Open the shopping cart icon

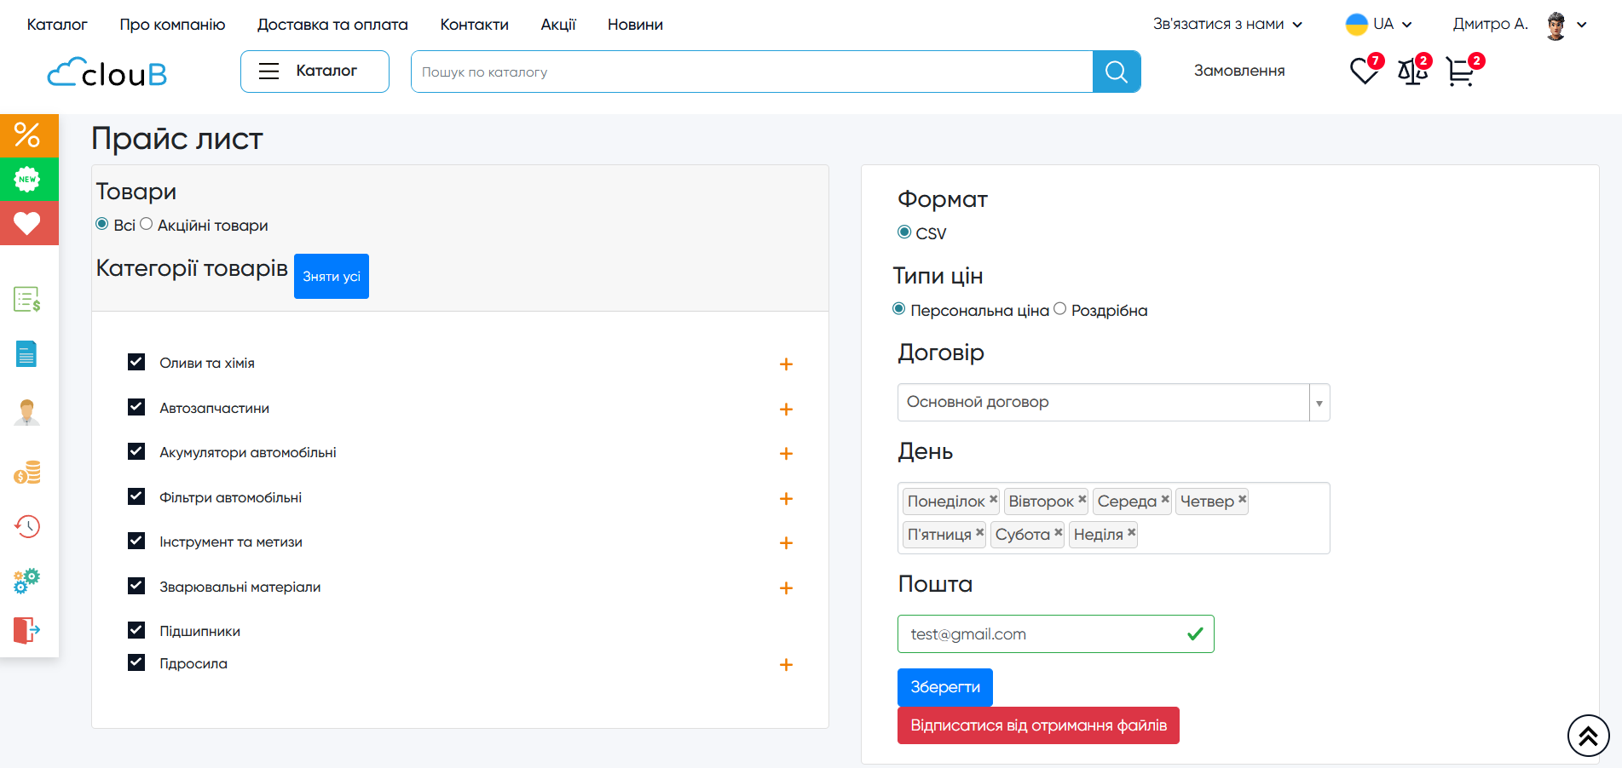[x=1461, y=72]
